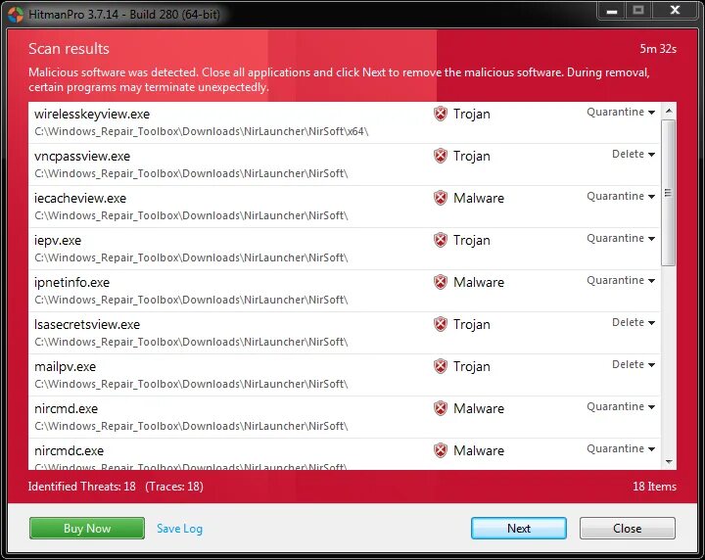
Task: Click the green Buy Now button
Action: [x=87, y=528]
